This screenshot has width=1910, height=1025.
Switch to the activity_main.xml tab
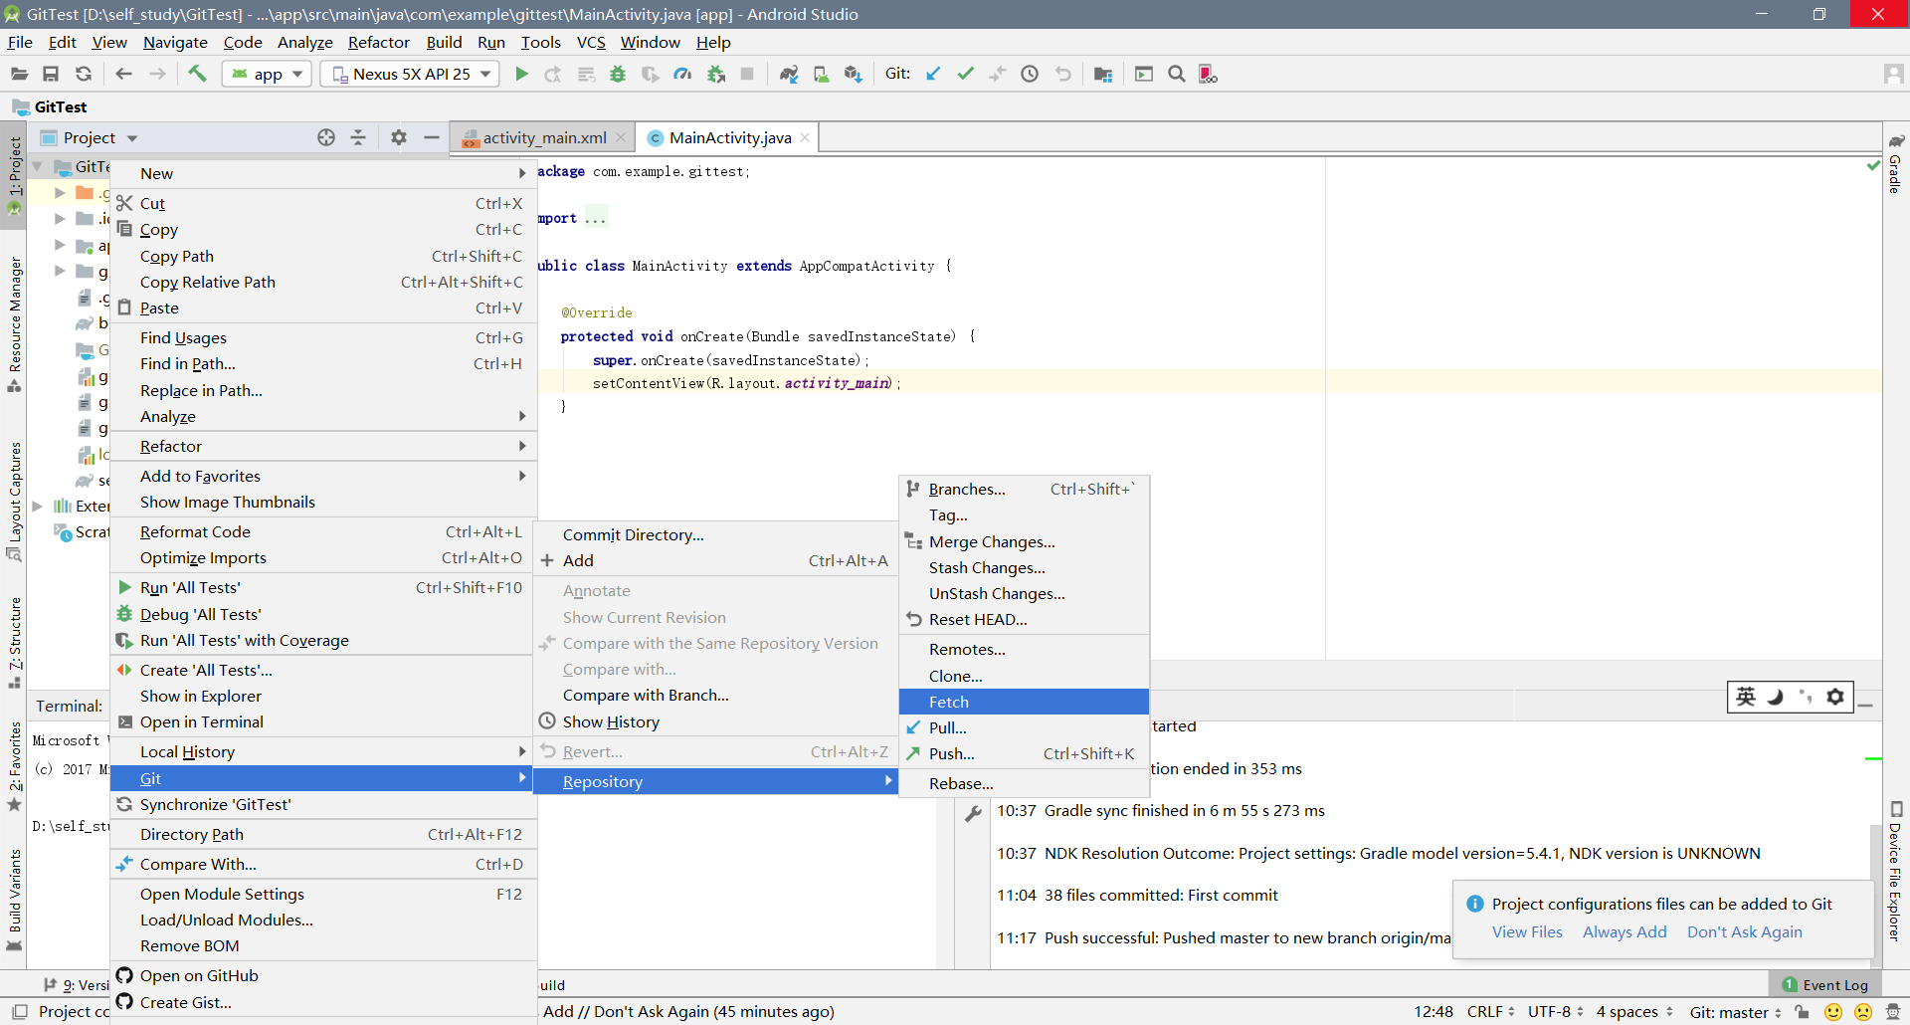(x=543, y=137)
